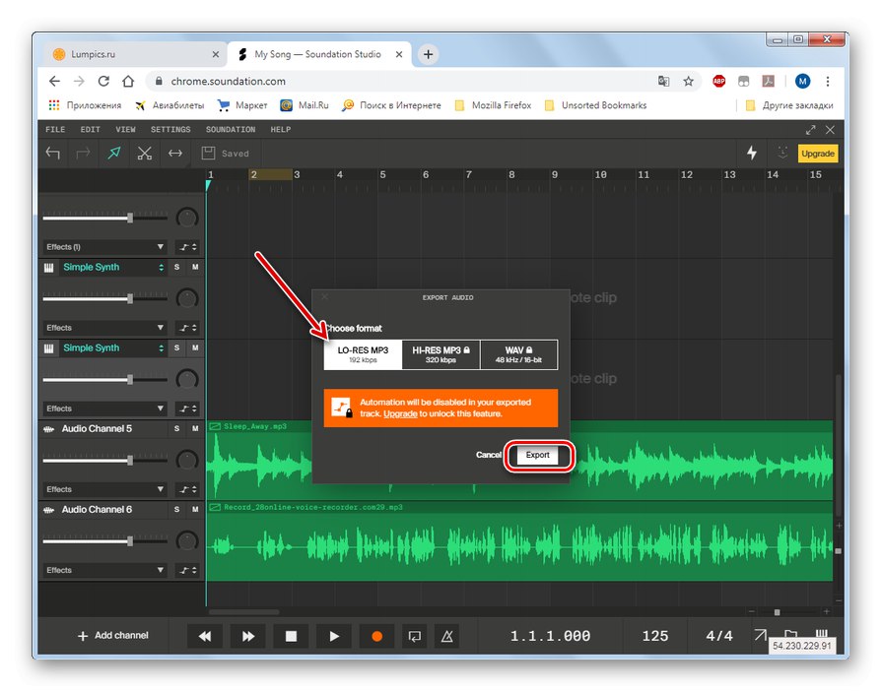Open the SETTINGS menu
The height and width of the screenshot is (692, 882).
pos(170,130)
